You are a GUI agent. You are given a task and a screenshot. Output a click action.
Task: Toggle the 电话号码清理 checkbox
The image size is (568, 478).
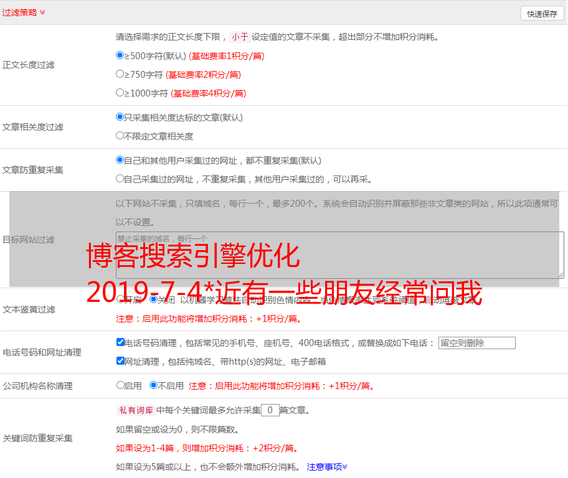click(x=121, y=342)
